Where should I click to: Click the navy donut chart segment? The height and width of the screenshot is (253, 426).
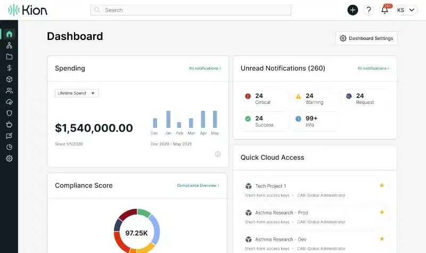pos(118,225)
